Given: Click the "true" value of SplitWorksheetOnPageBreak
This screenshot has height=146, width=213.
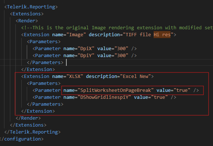Looking at the screenshot, I should [x=182, y=90].
